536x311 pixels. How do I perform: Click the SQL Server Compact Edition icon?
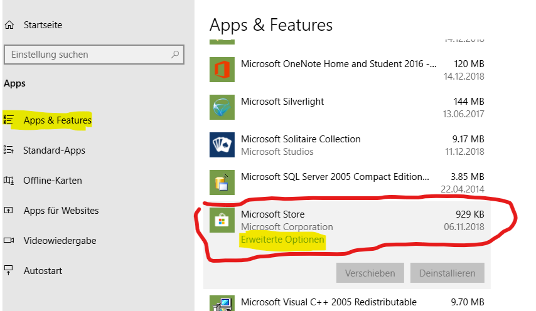(x=222, y=182)
